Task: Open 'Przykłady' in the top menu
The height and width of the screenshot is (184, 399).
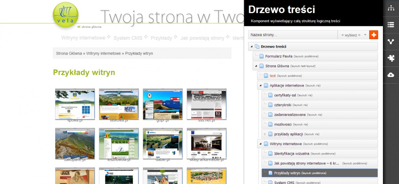Action: [x=161, y=38]
